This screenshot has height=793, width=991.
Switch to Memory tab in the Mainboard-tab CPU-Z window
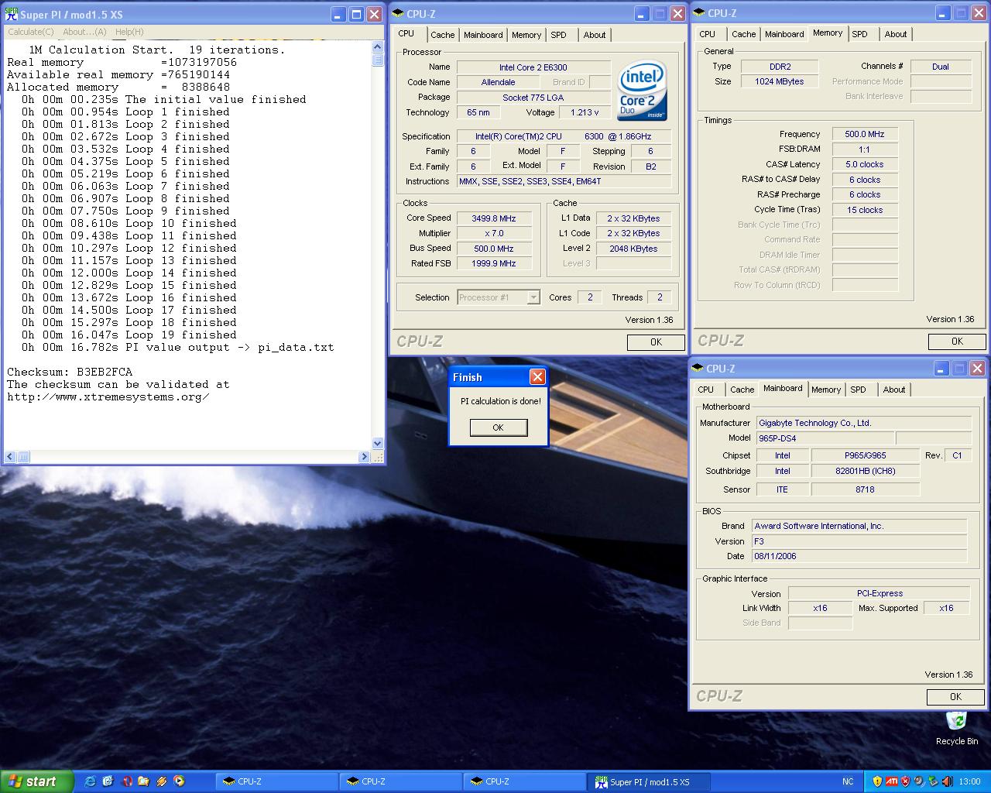826,390
